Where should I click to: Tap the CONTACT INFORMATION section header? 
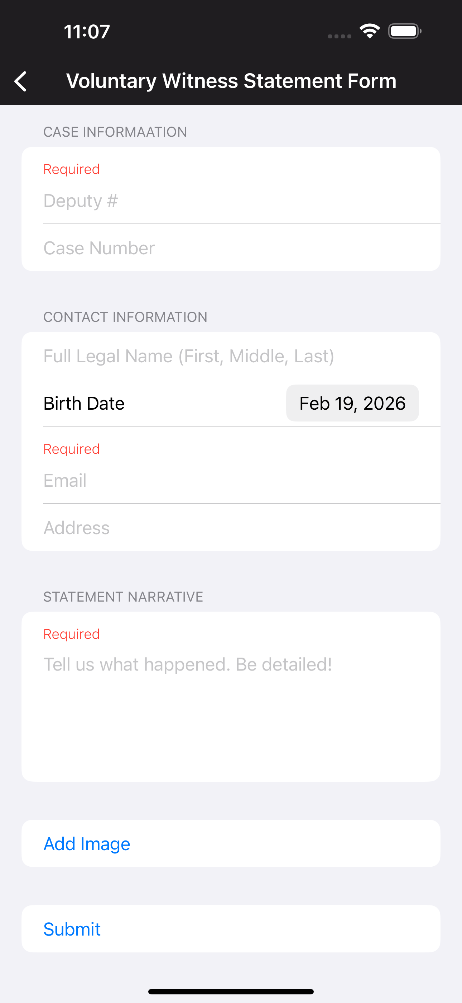pos(125,317)
